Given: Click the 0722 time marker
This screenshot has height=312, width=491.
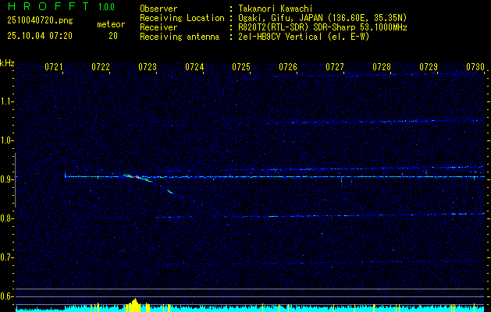Looking at the screenshot, I should (101, 67).
